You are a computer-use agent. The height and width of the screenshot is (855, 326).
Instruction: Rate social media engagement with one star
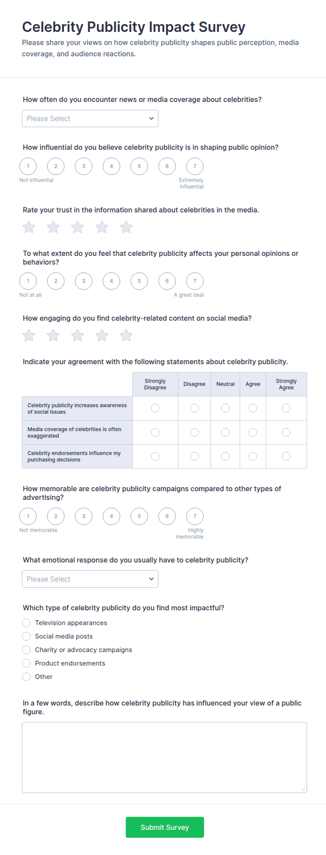click(x=29, y=335)
